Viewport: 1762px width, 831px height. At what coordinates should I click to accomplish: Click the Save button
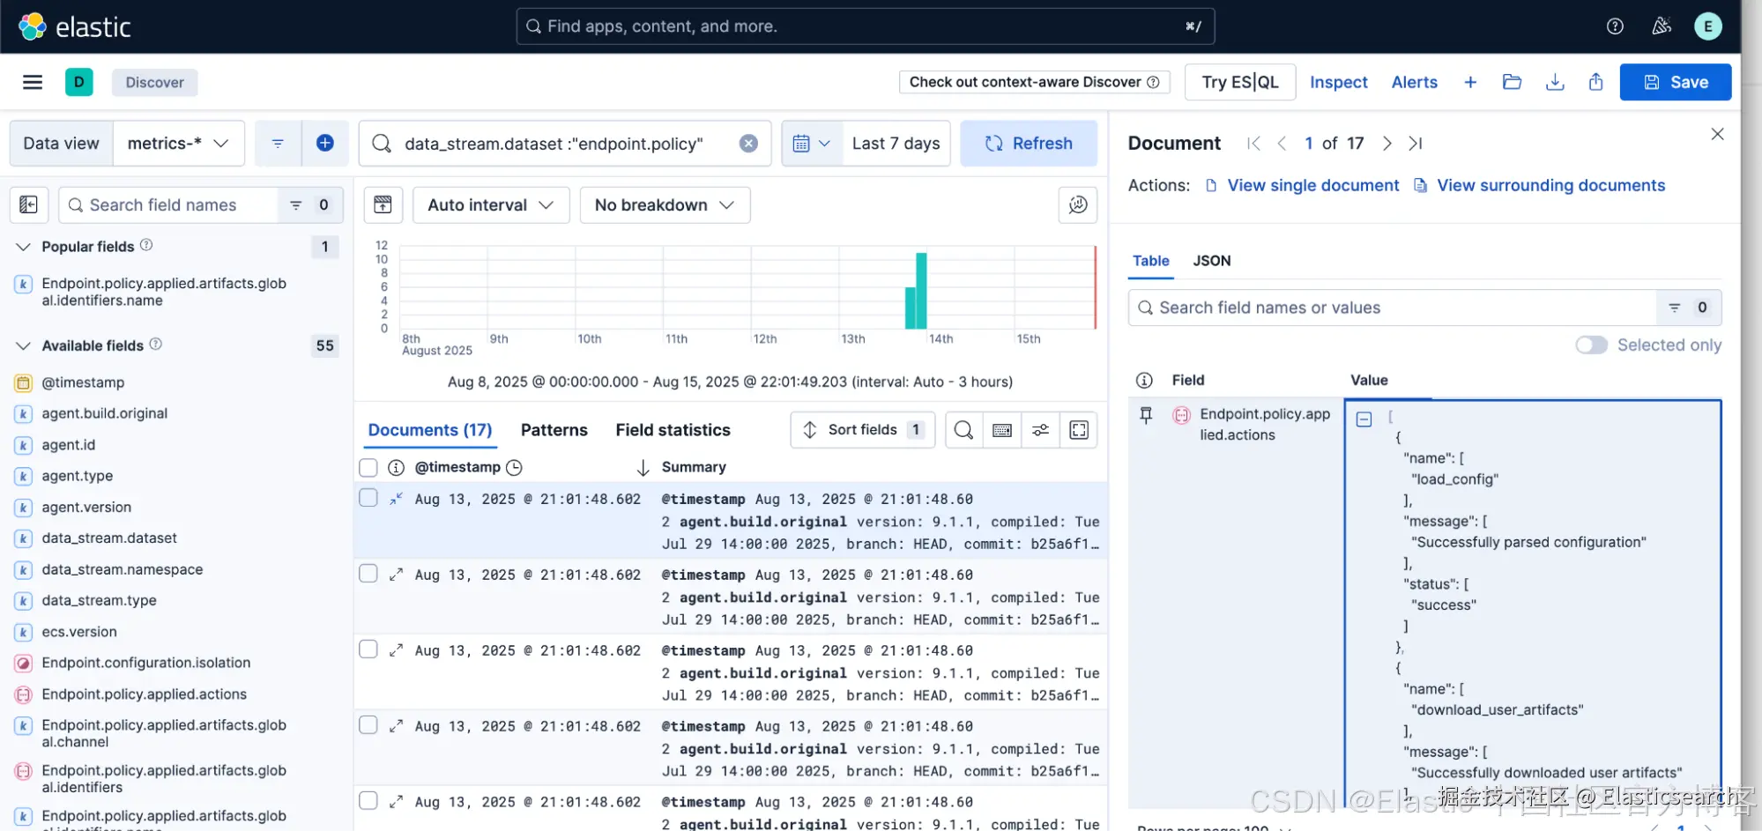[1676, 82]
